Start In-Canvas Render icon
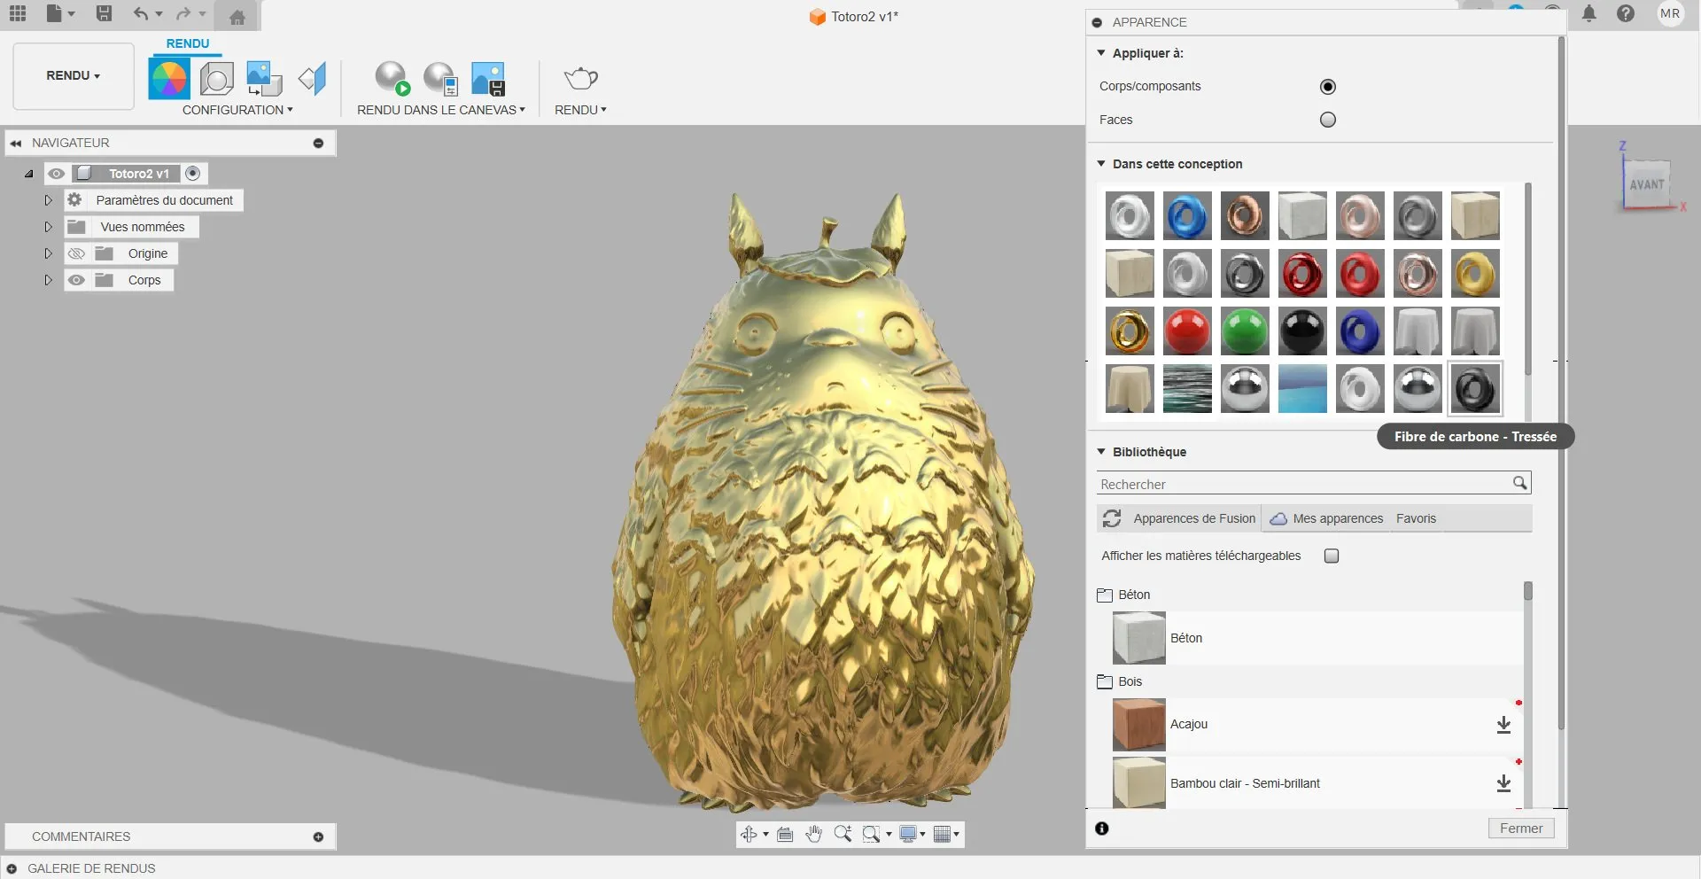Image resolution: width=1701 pixels, height=879 pixels. tap(392, 78)
